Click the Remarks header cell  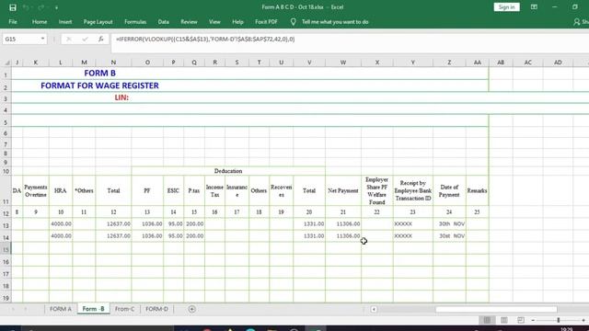coord(477,190)
